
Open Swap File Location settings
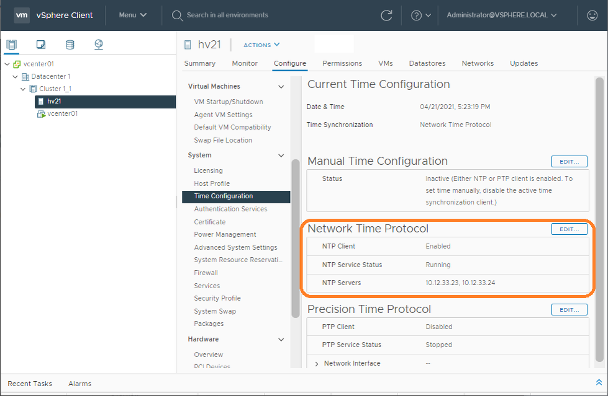tap(223, 140)
